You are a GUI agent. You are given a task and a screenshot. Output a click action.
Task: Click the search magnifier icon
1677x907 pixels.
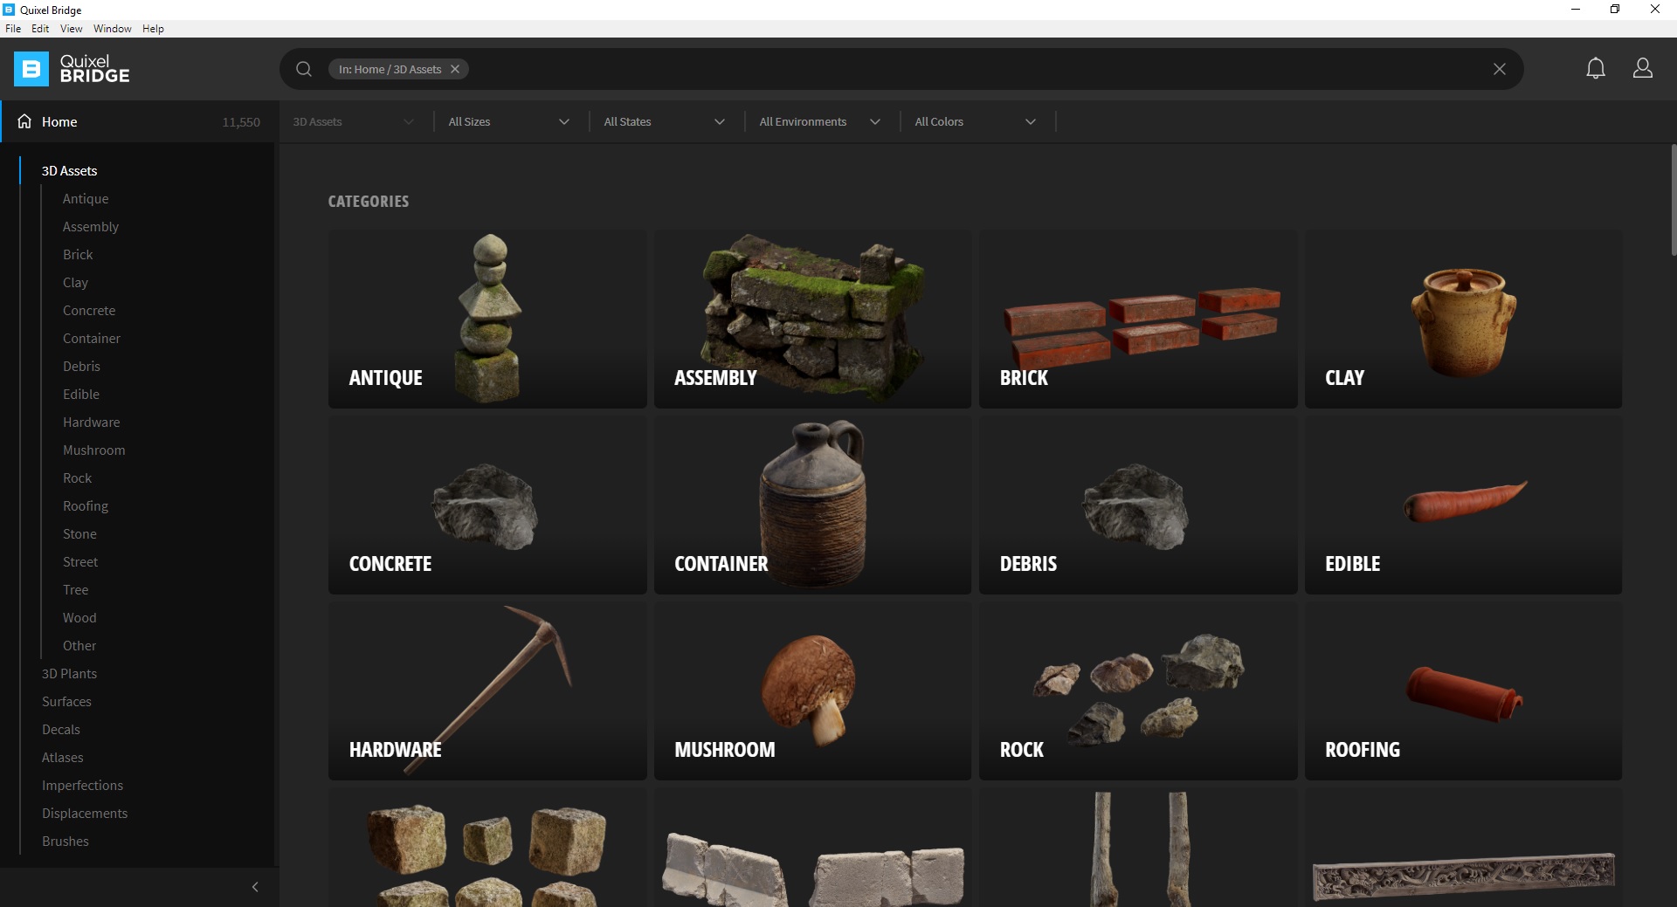point(304,69)
